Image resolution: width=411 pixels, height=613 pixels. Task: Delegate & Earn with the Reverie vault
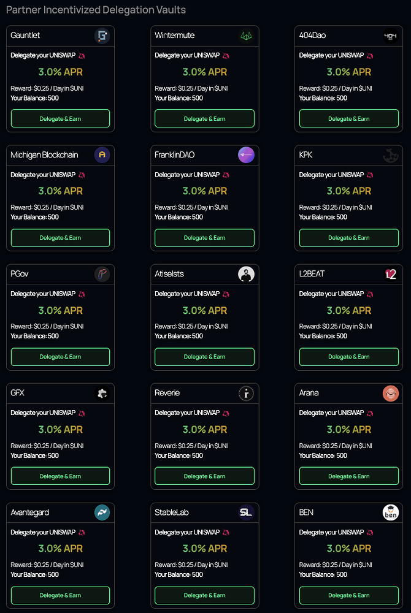204,476
